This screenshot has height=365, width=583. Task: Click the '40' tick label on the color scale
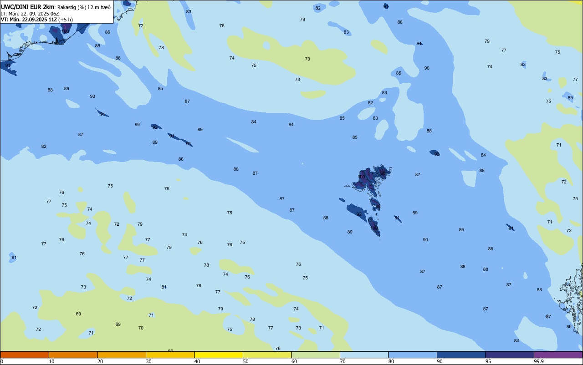point(197,361)
